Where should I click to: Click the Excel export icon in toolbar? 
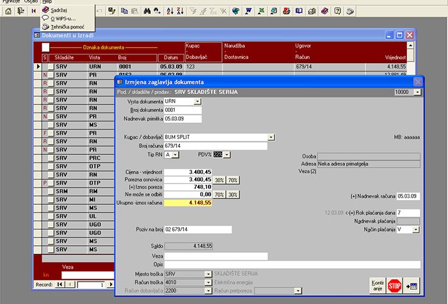261,11
